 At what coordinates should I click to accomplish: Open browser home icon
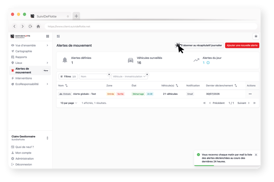pos(38,26)
